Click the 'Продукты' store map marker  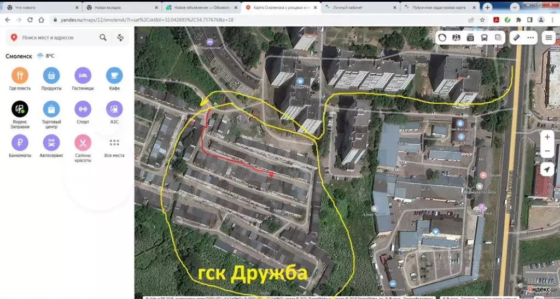300,81
